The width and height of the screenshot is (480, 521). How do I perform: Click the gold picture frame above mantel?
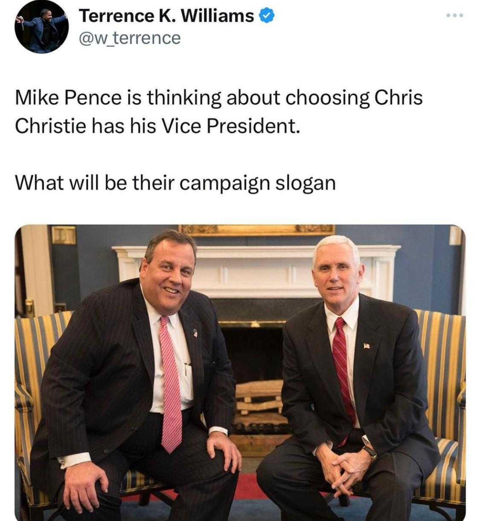pos(256,229)
